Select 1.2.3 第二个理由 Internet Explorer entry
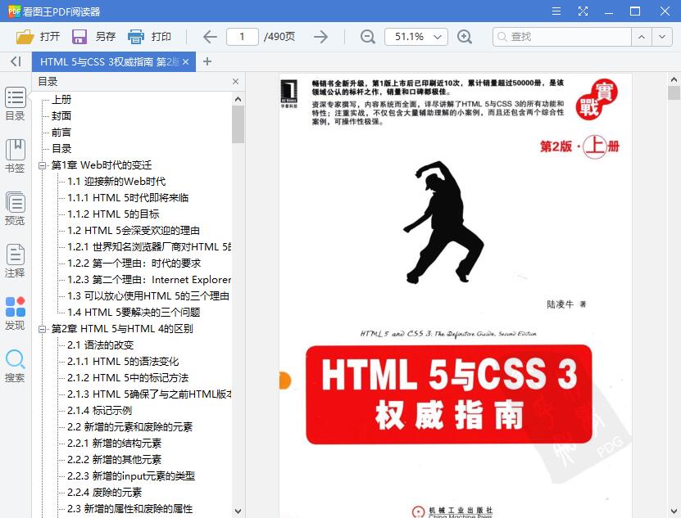Image resolution: width=681 pixels, height=518 pixels. point(149,280)
